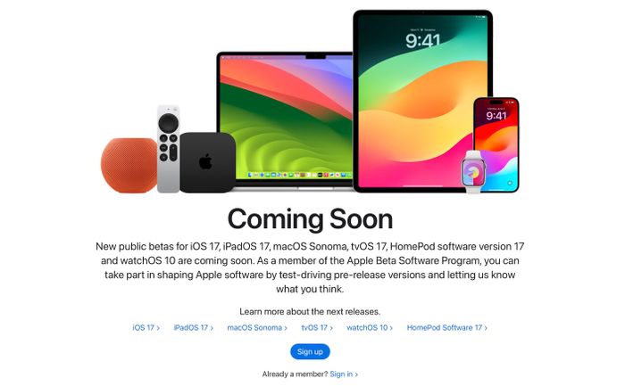Click the chevron after HomePod Software 17

(x=486, y=328)
